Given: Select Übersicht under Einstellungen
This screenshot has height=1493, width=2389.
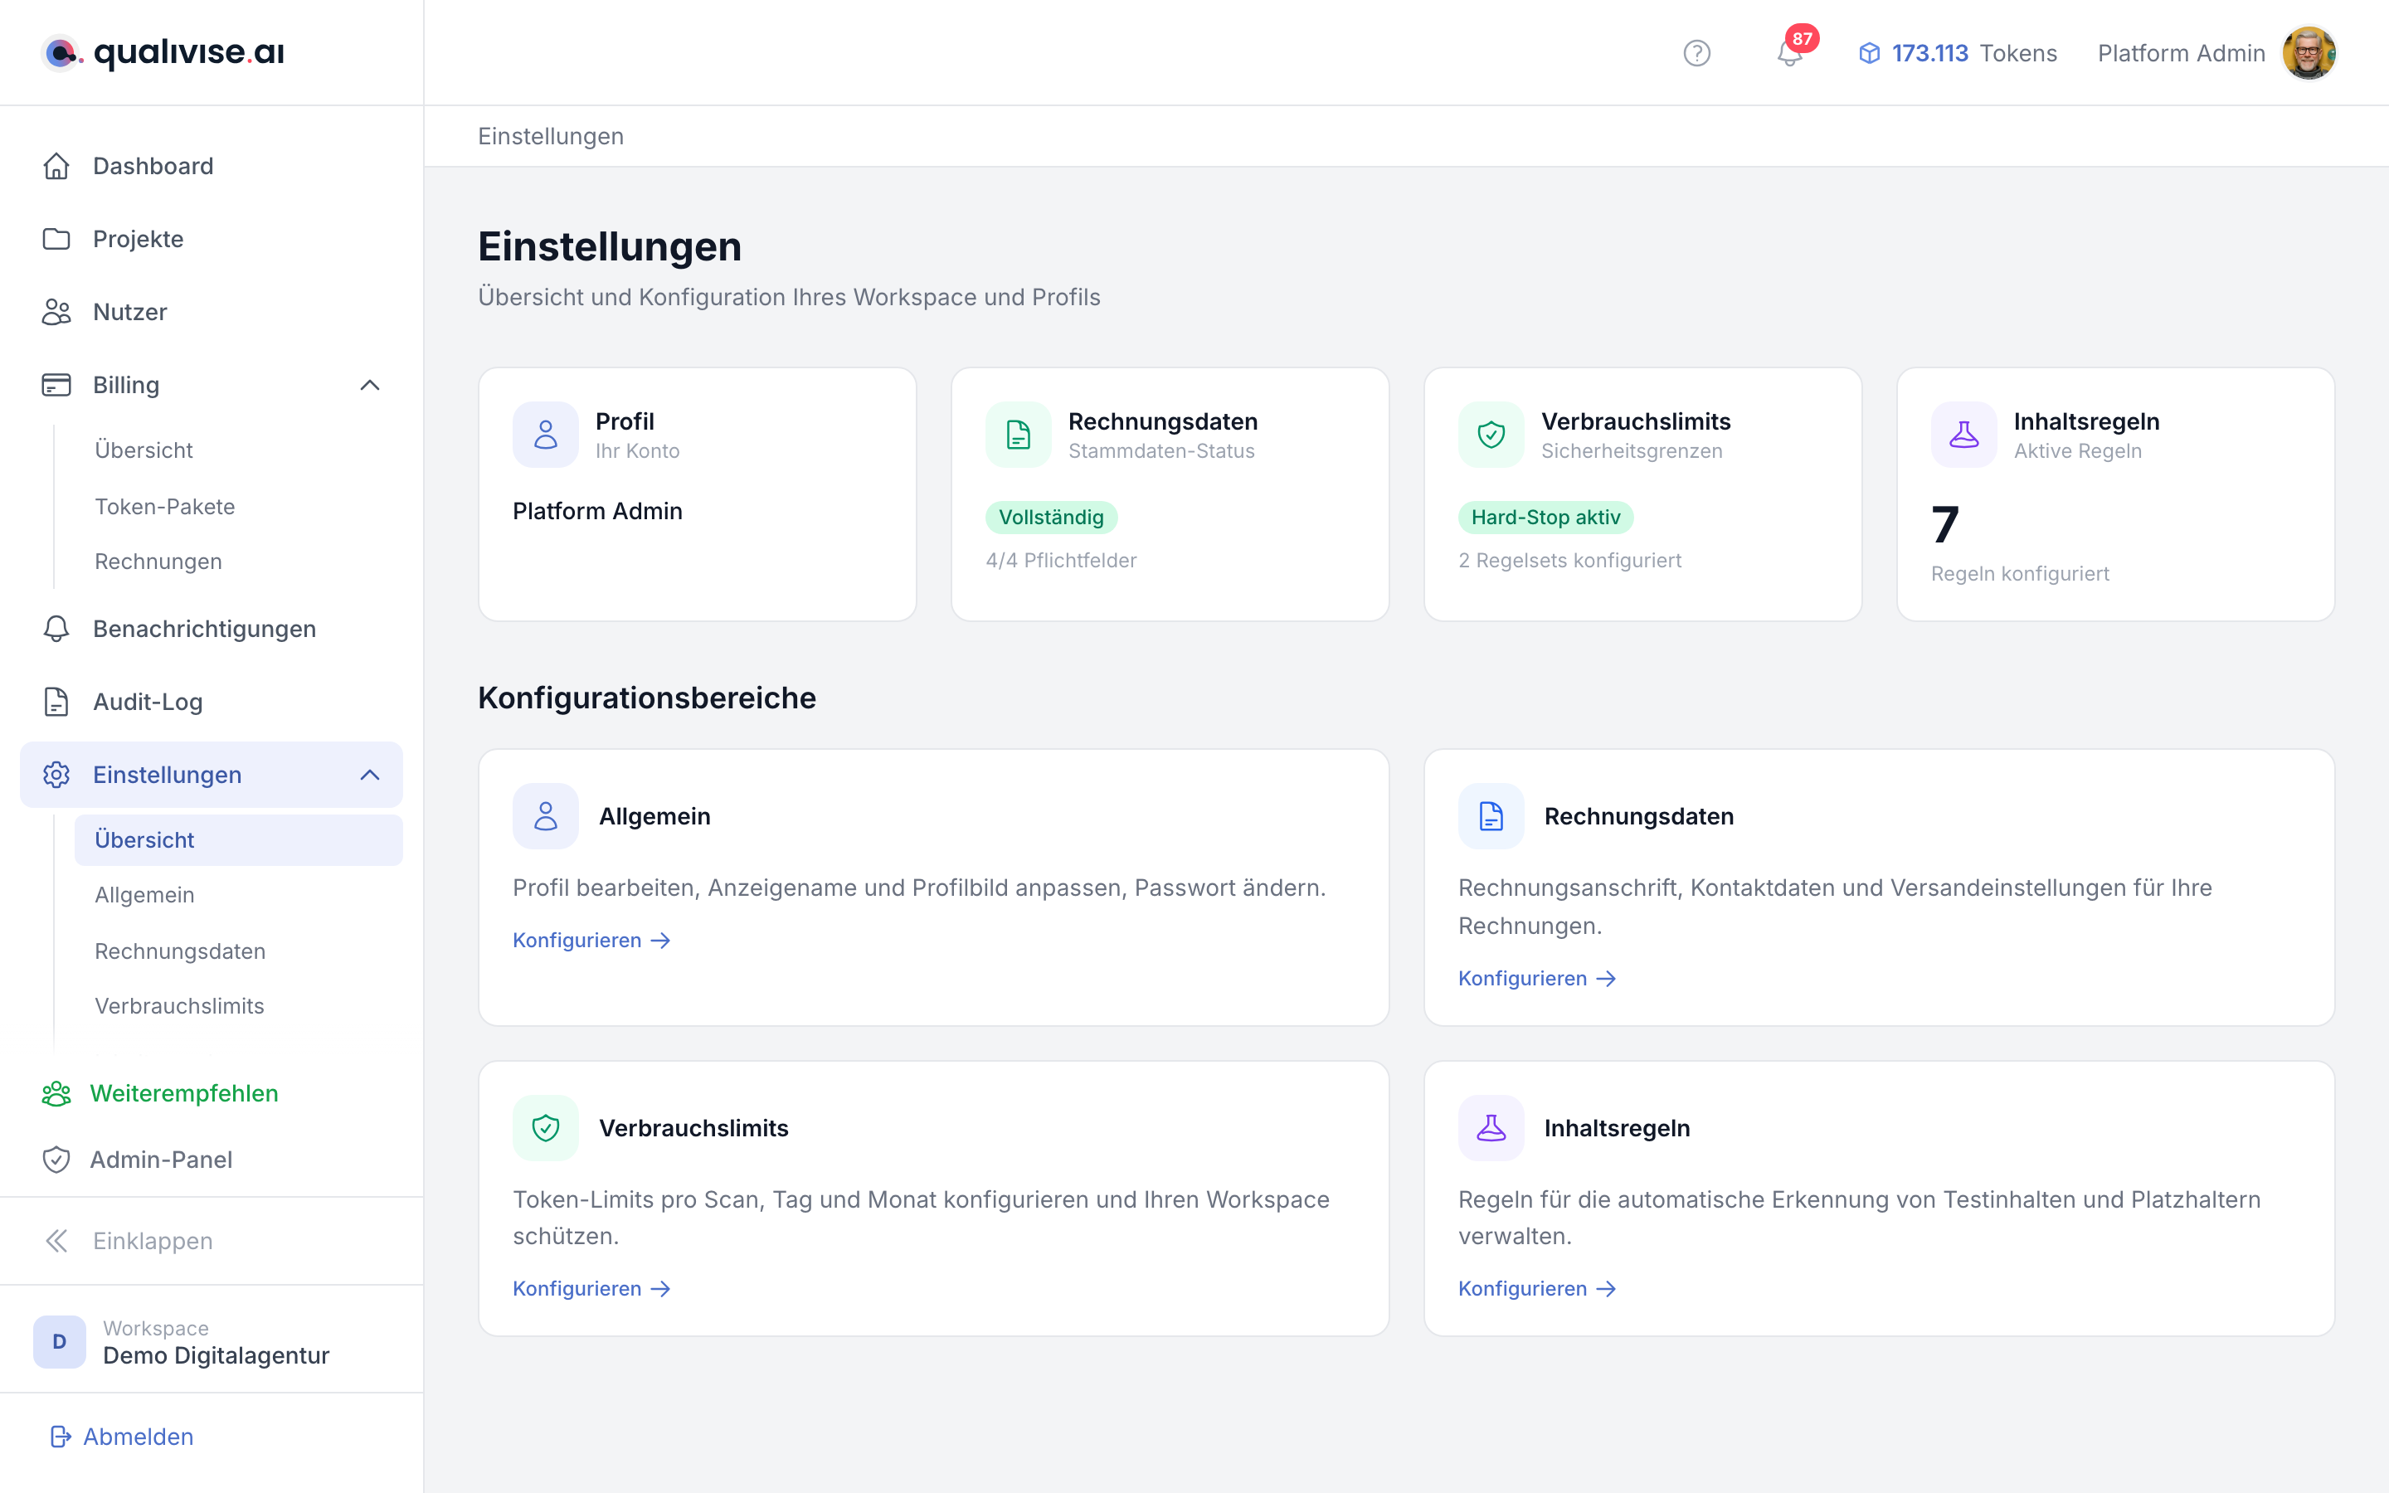Looking at the screenshot, I should click(238, 840).
